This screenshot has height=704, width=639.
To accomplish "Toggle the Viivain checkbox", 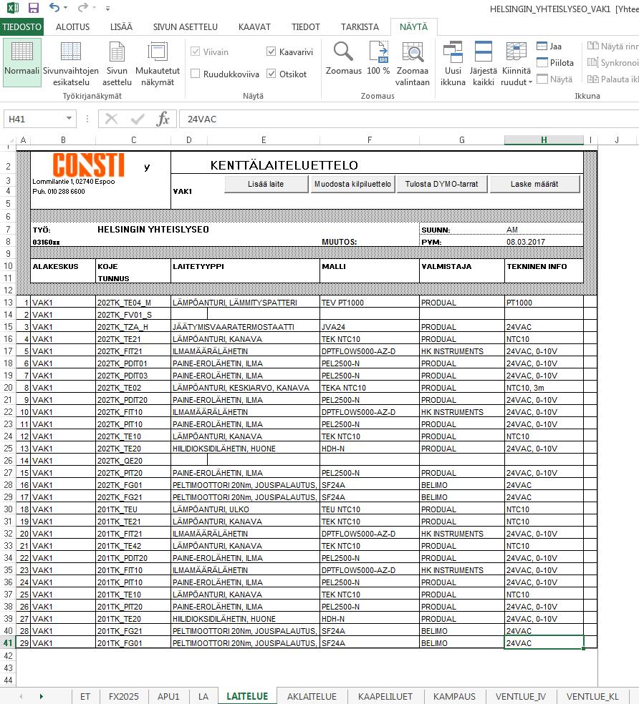I will click(195, 52).
